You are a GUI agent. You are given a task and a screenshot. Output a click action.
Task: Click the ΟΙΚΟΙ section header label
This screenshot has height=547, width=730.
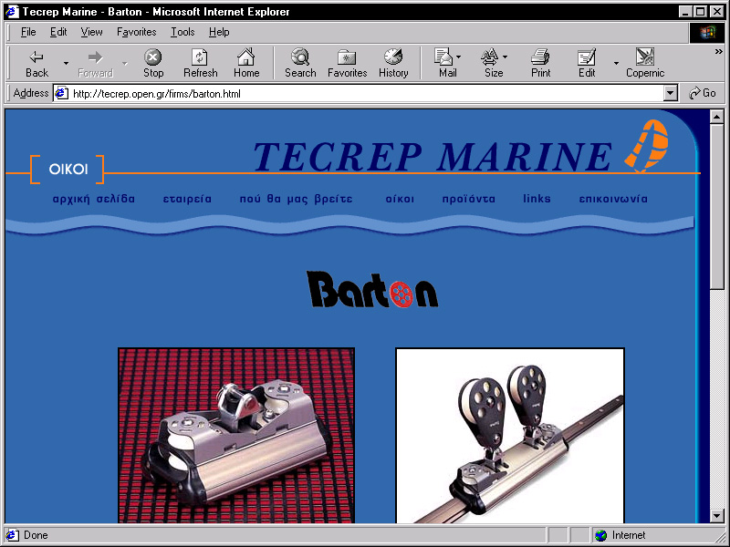tap(68, 169)
